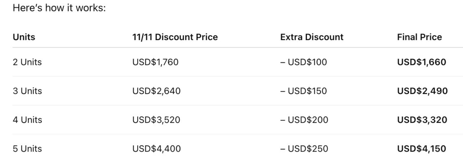This screenshot has height=162, width=463.
Task: Click the Final Price column header
Action: coord(419,37)
